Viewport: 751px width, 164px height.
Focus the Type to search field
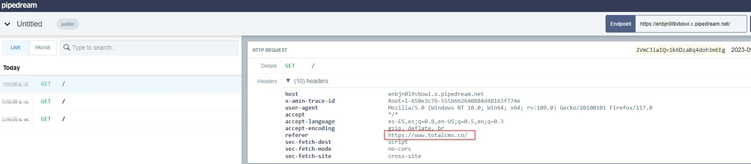pos(149,48)
